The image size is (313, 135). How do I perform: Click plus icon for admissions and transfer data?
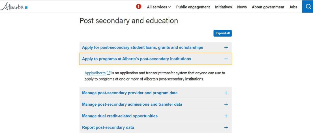[x=226, y=104]
